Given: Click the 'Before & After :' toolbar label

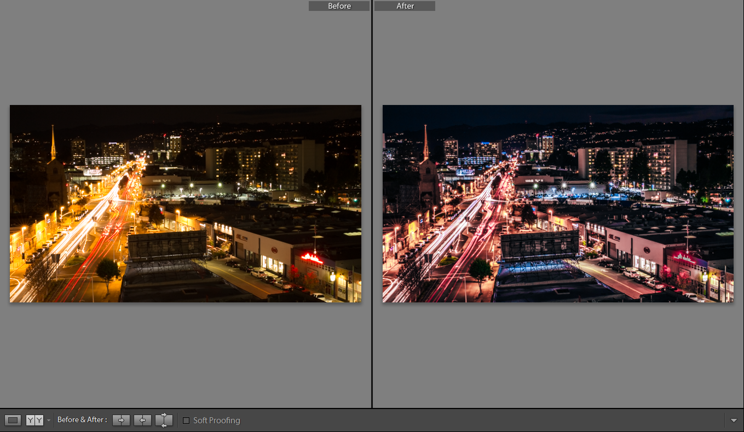Looking at the screenshot, I should tap(82, 420).
